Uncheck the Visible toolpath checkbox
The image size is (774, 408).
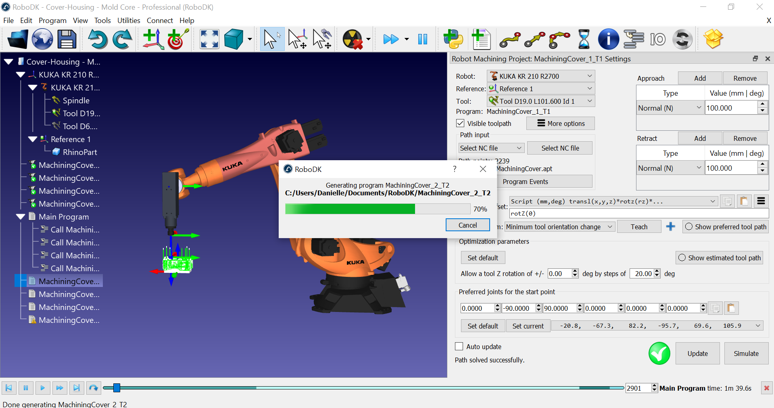pos(460,123)
